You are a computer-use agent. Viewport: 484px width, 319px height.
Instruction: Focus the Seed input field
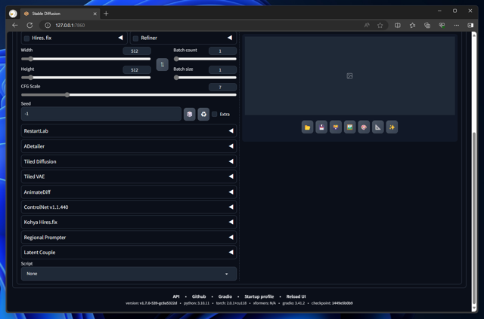tap(101, 114)
